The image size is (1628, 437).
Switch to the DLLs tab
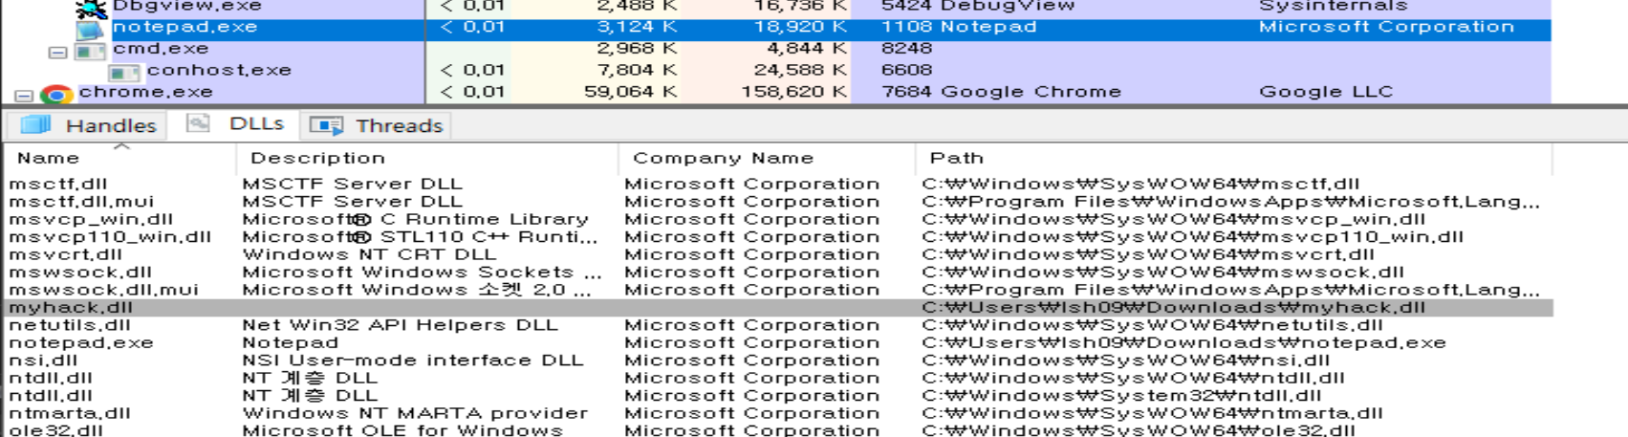click(x=235, y=124)
